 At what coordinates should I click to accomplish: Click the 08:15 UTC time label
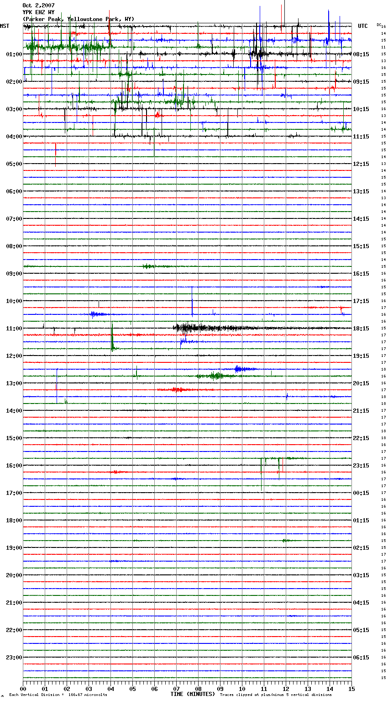click(361, 54)
